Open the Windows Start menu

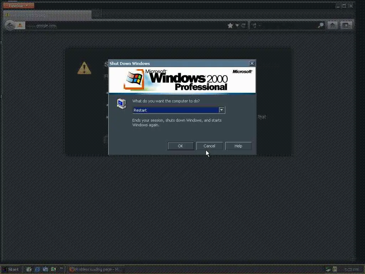[11, 269]
